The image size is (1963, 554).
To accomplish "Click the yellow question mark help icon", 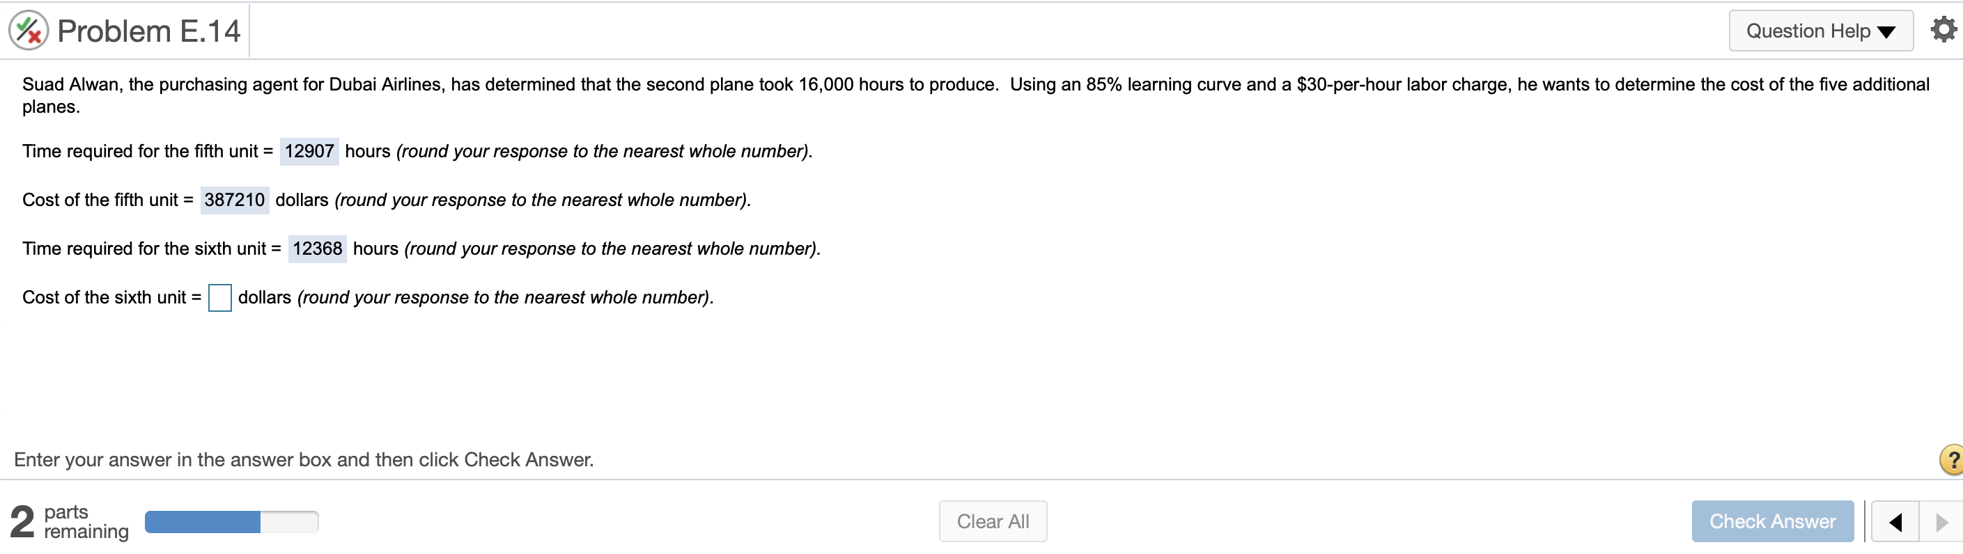I will click(x=1953, y=459).
